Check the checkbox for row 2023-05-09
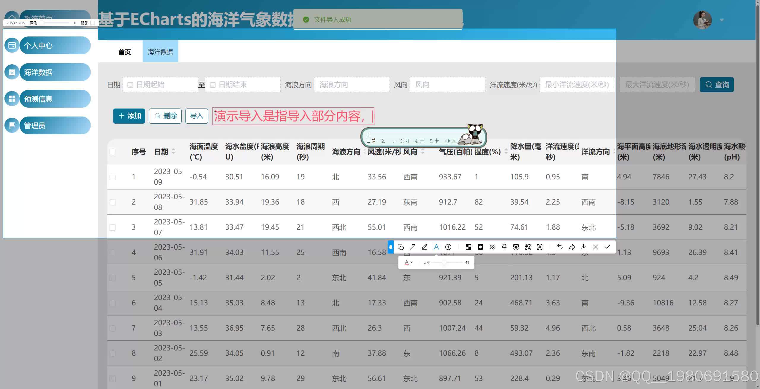Viewport: 760px width, 389px height. [x=113, y=177]
